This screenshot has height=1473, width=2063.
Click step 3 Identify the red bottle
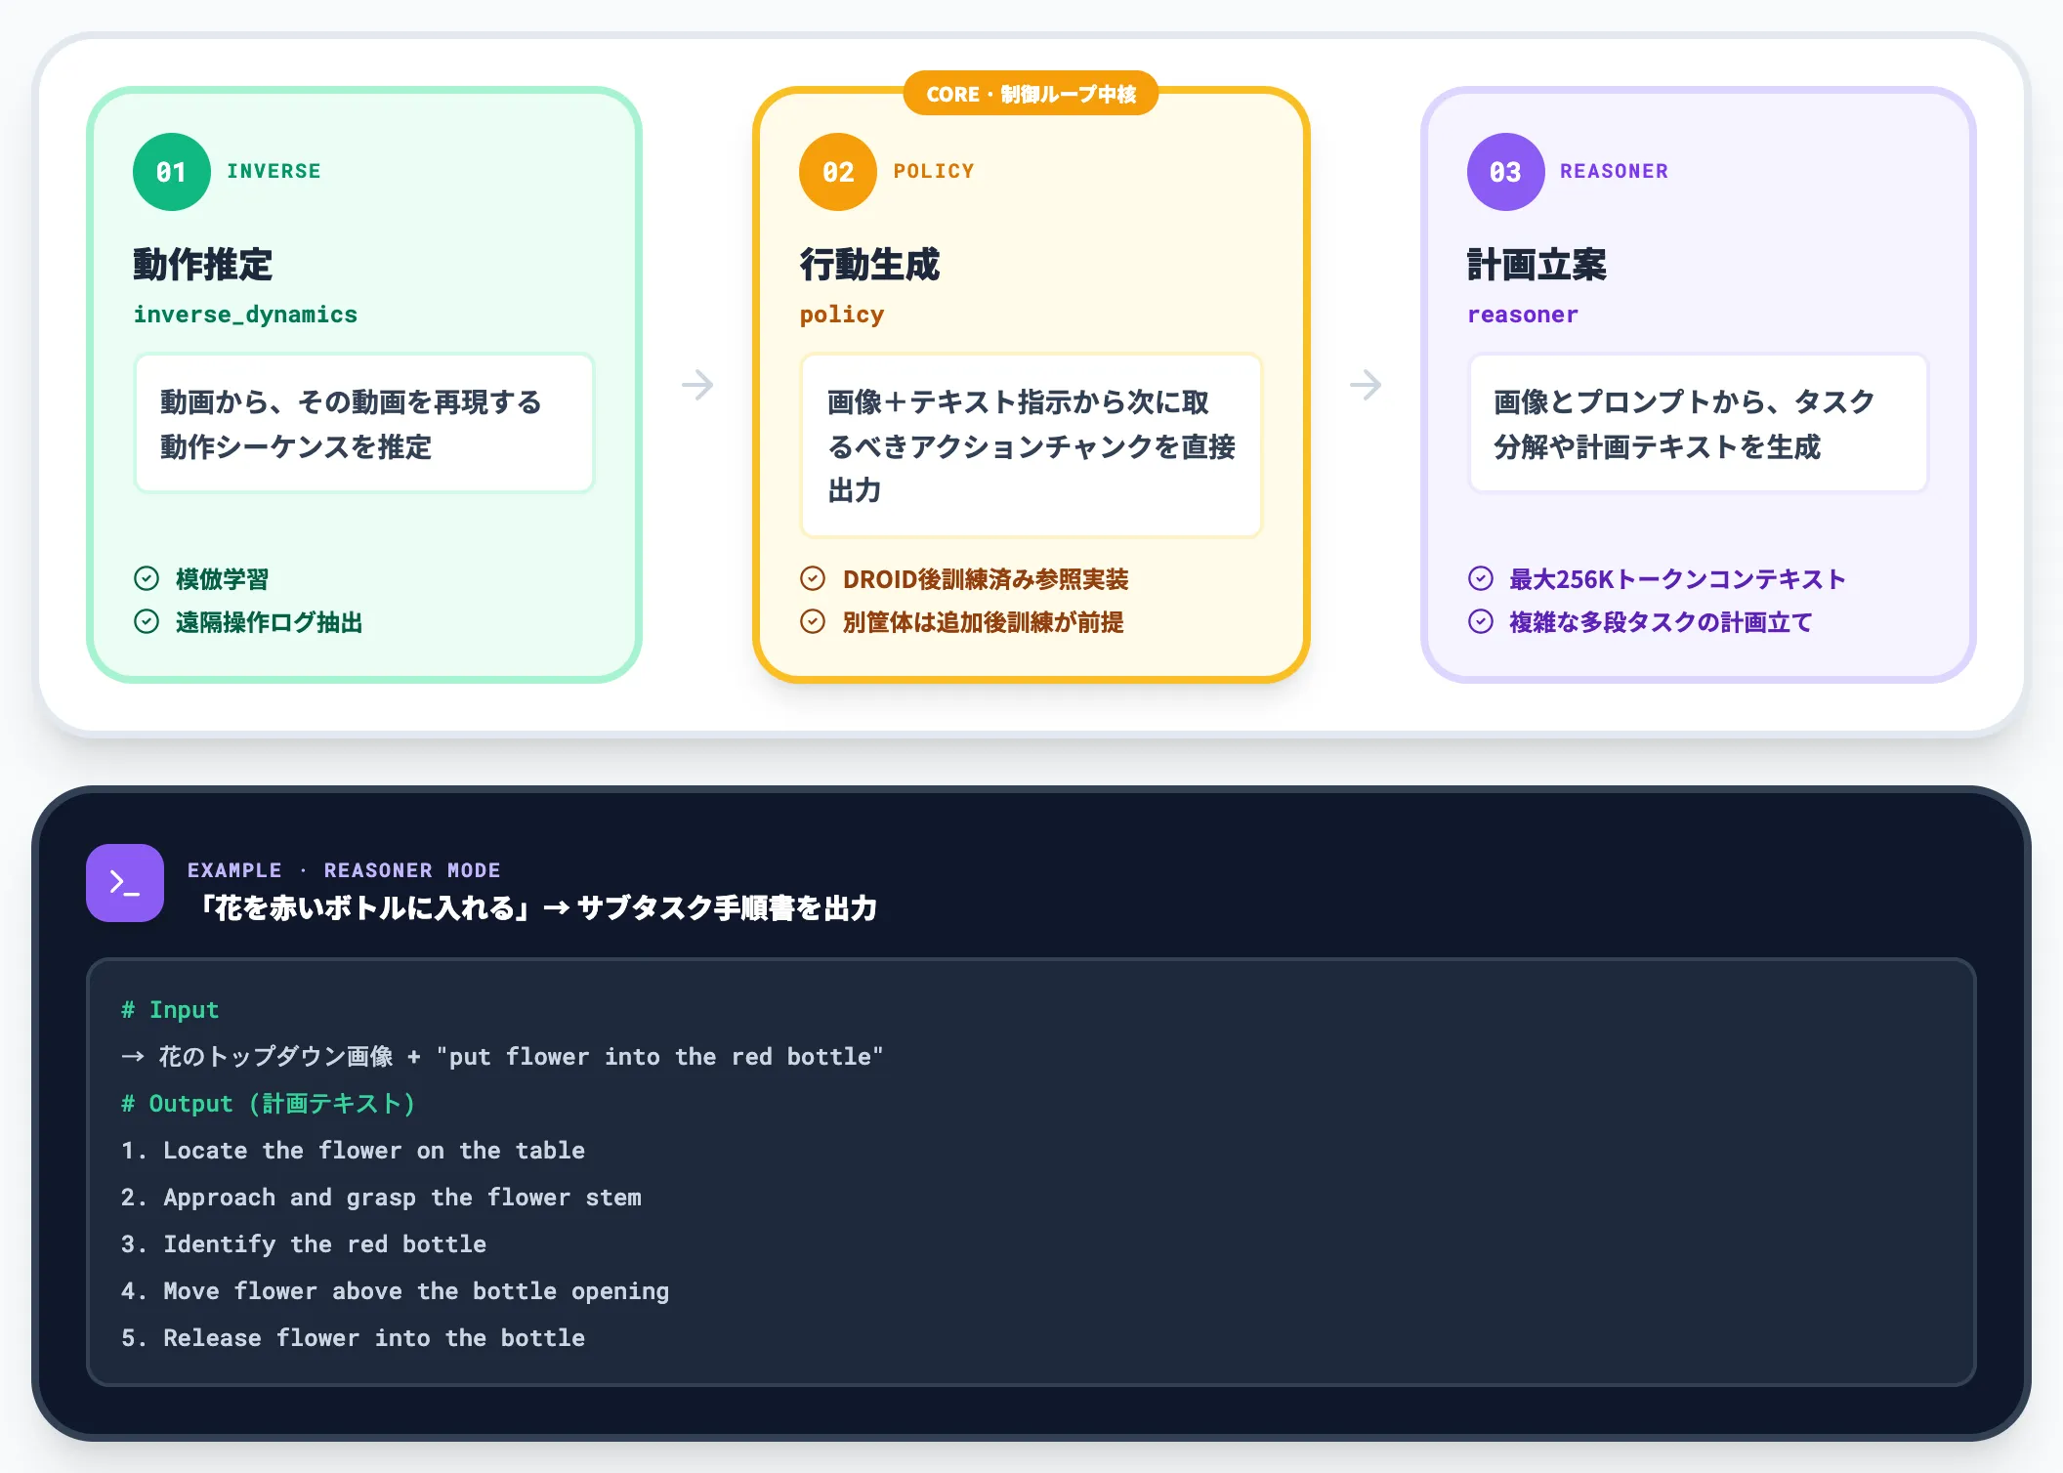pyautogui.click(x=303, y=1244)
